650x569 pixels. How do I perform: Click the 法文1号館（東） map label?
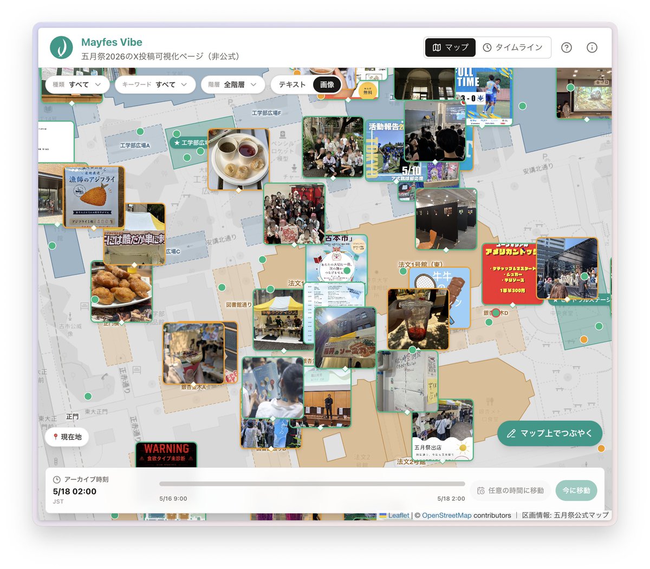[420, 264]
